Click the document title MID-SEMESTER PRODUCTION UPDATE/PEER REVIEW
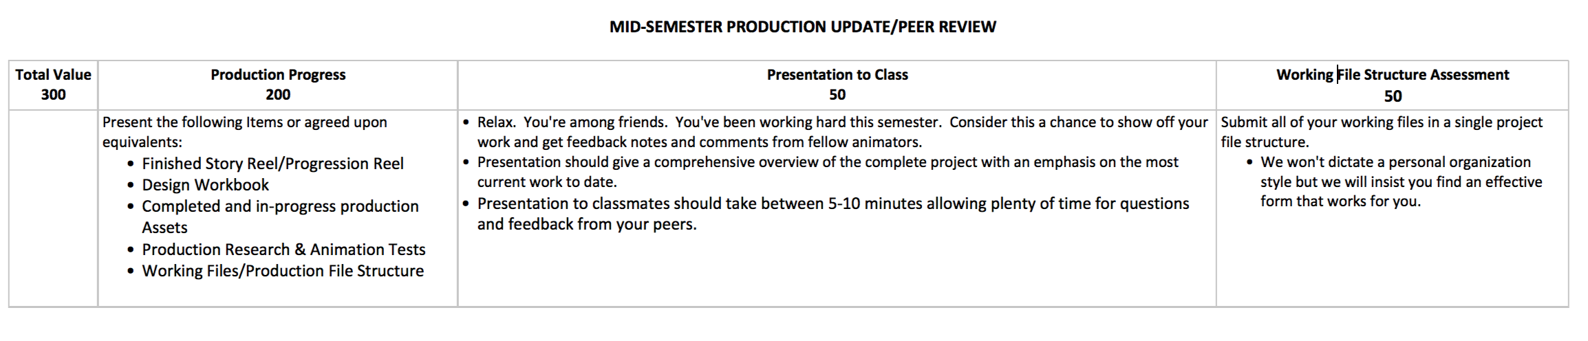This screenshot has height=341, width=1588. click(802, 27)
